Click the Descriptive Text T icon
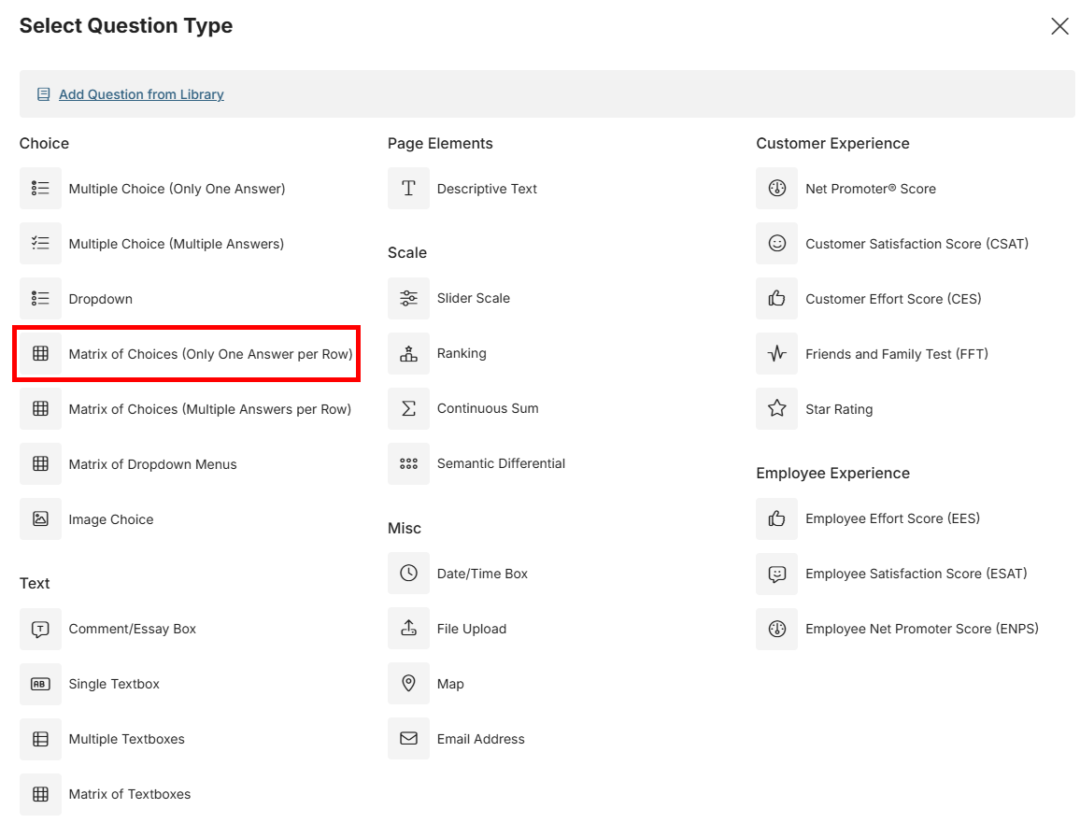 408,188
